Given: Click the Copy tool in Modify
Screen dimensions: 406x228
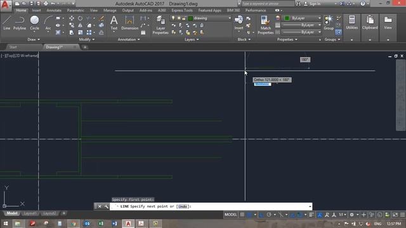Looking at the screenshot, I should tap(72, 25).
